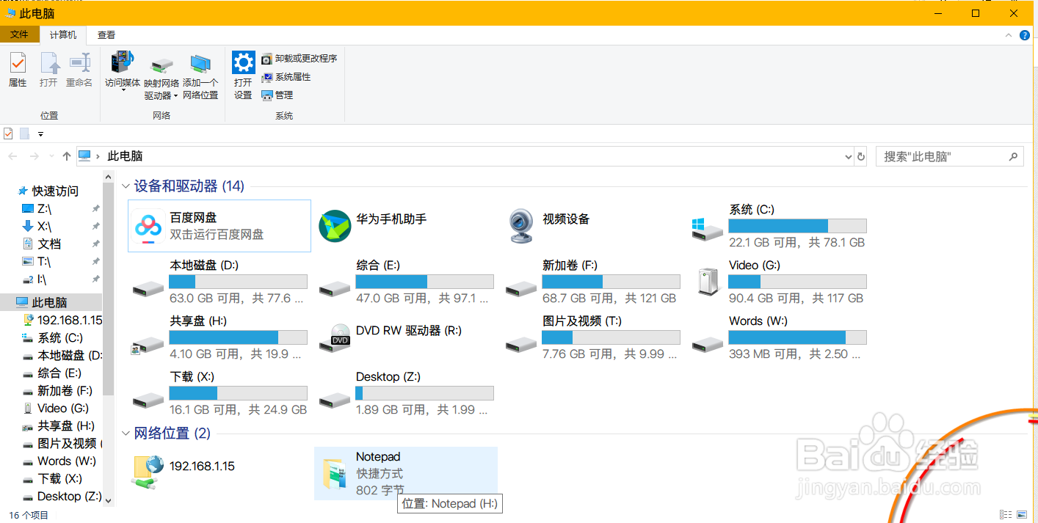The height and width of the screenshot is (523, 1038).
Task: Select Video (G:) in navigation tree
Action: tap(63, 409)
